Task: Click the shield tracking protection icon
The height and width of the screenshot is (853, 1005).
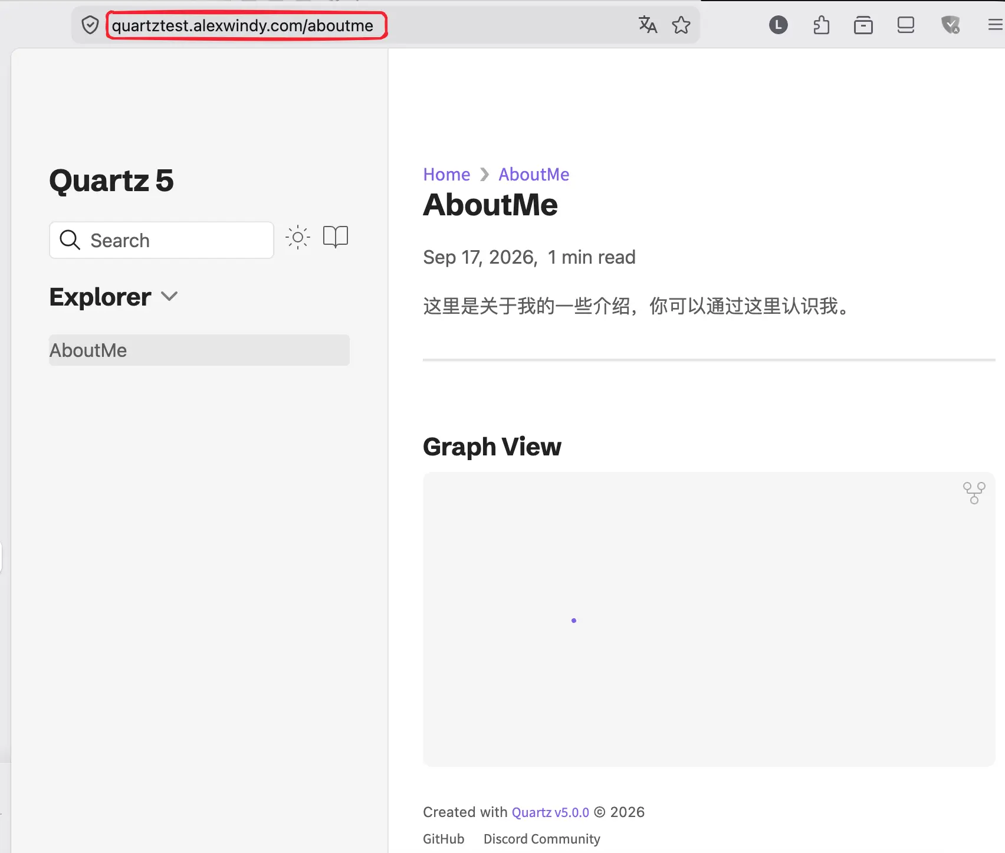Action: [90, 25]
